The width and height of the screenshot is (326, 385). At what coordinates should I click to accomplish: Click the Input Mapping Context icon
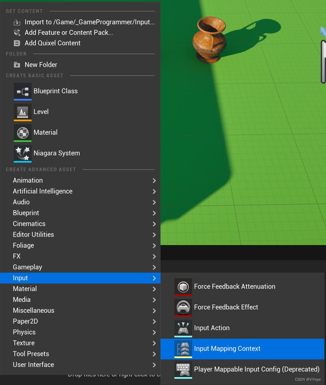(183, 349)
